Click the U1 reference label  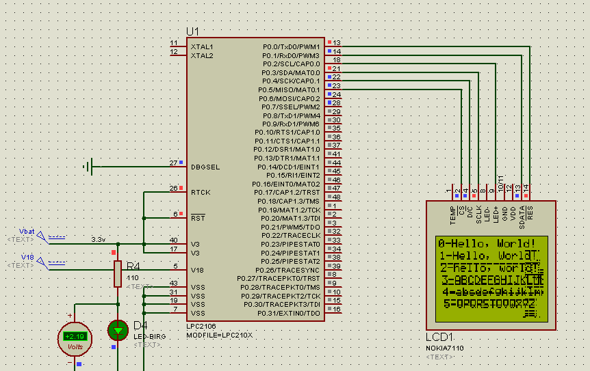pyautogui.click(x=192, y=31)
